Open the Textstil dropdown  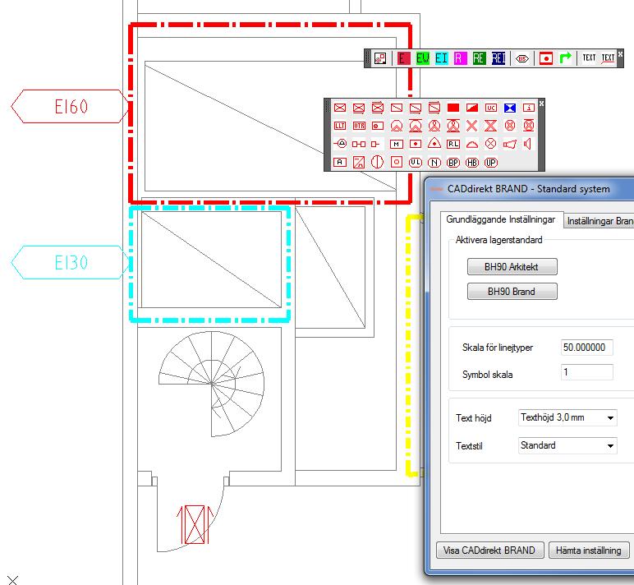coord(567,445)
